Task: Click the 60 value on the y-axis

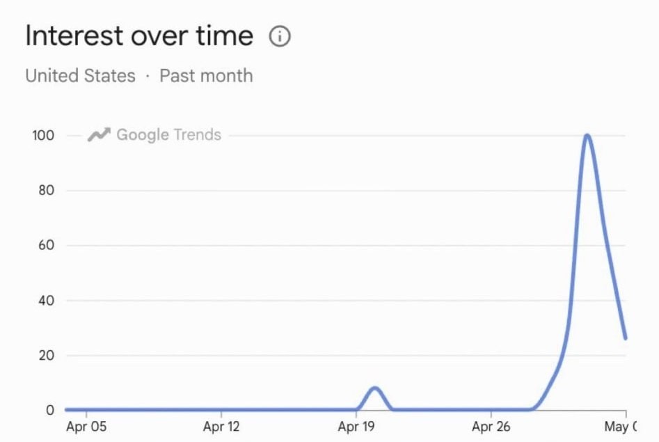Action: [46, 245]
